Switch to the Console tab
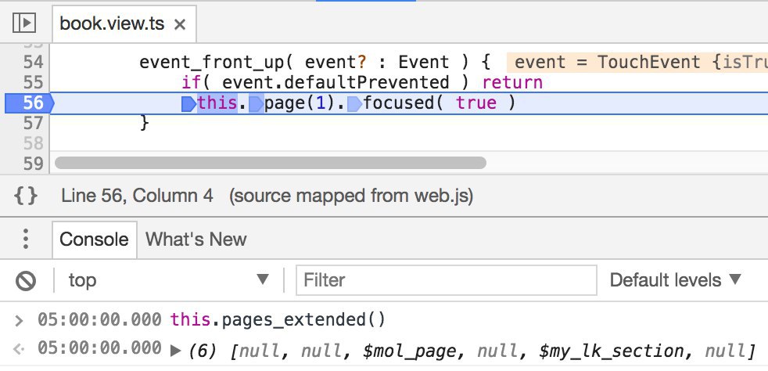The image size is (768, 371). click(94, 240)
